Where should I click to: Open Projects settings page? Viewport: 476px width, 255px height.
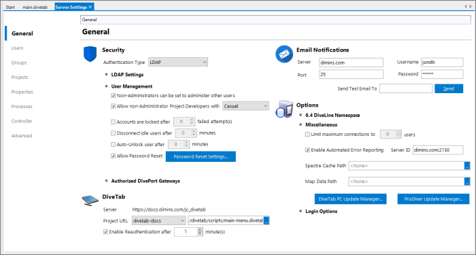pos(20,77)
